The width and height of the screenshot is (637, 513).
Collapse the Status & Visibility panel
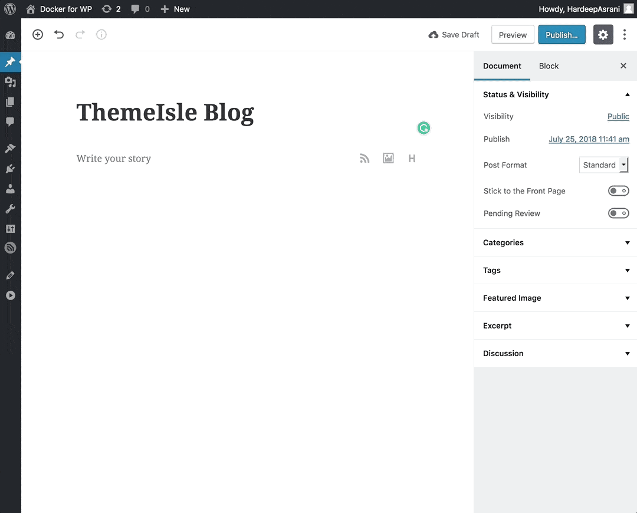[627, 94]
